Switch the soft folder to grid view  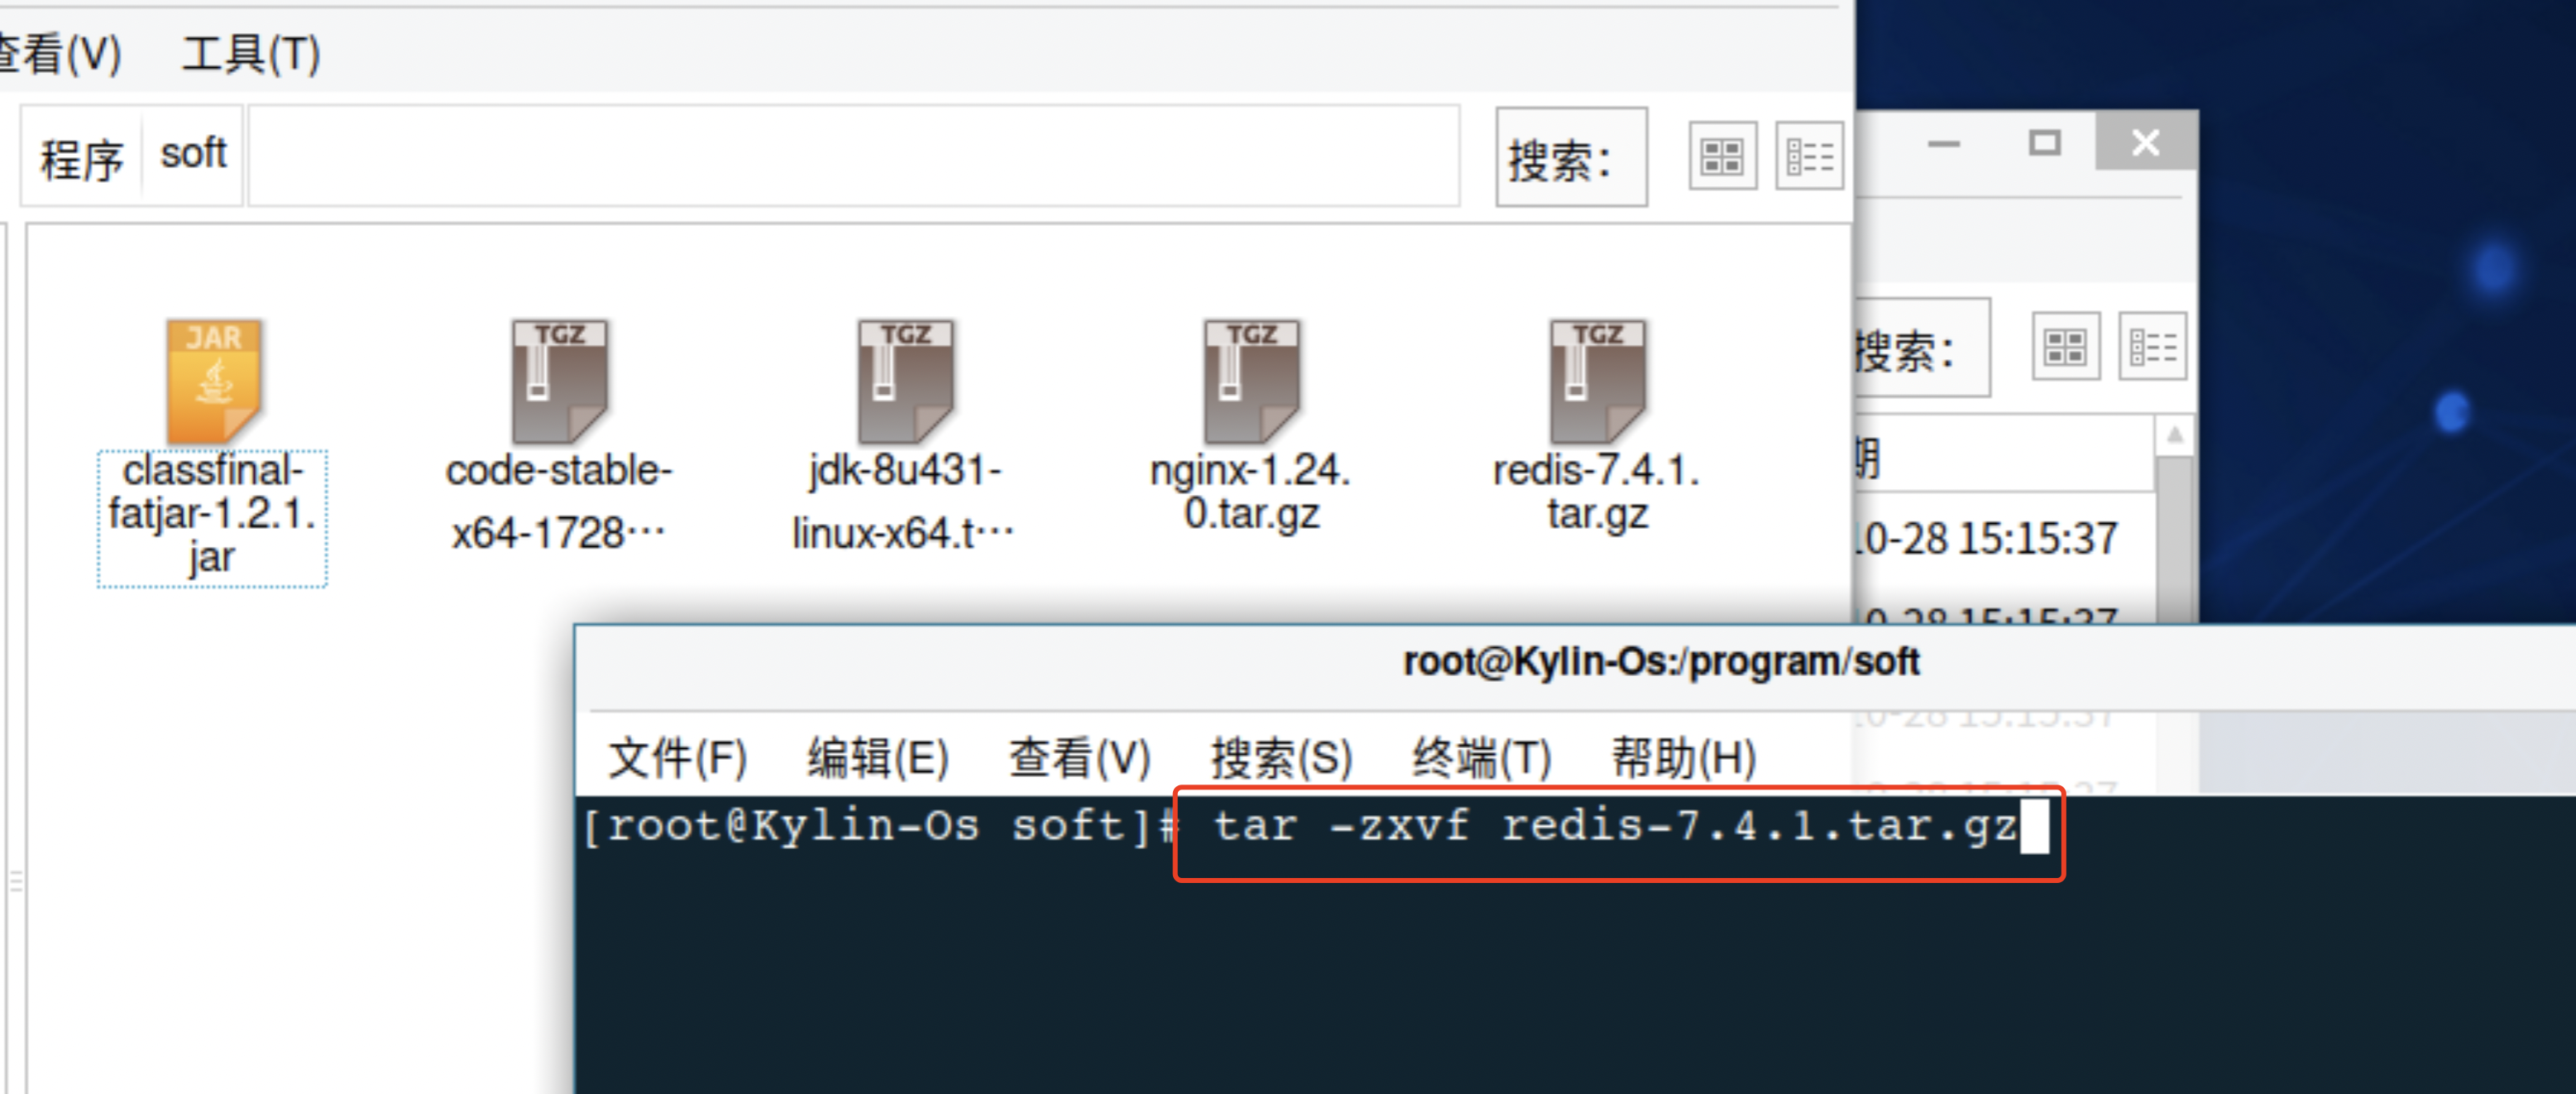click(x=1722, y=156)
